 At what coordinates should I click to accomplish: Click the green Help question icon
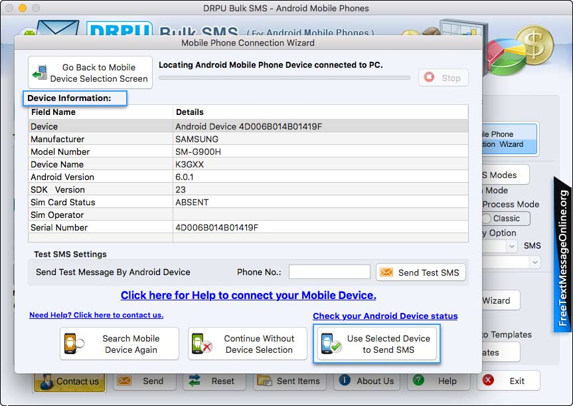coord(418,380)
